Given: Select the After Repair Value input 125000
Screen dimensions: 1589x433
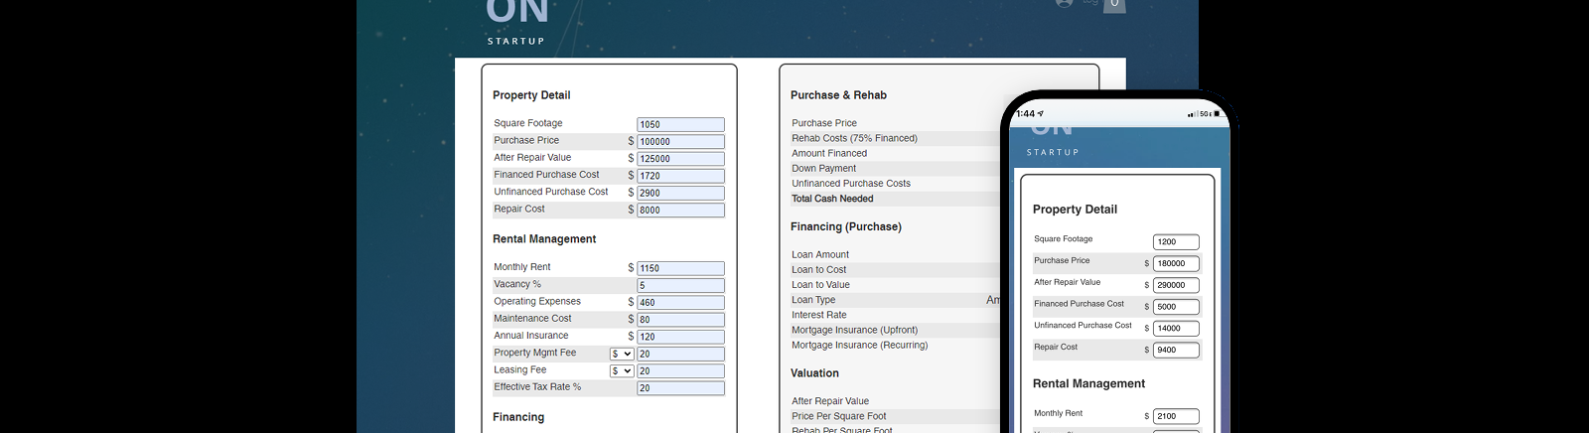Looking at the screenshot, I should [680, 159].
